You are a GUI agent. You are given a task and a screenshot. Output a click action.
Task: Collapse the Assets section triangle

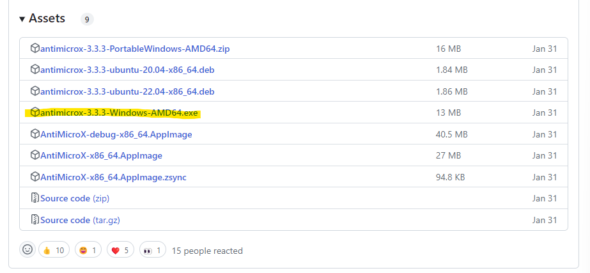(22, 19)
